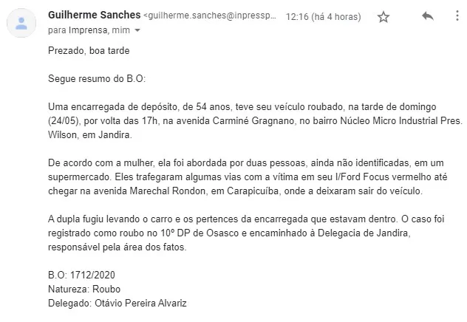Expand recipient details arrow next to mim
467x322 pixels.
point(137,30)
